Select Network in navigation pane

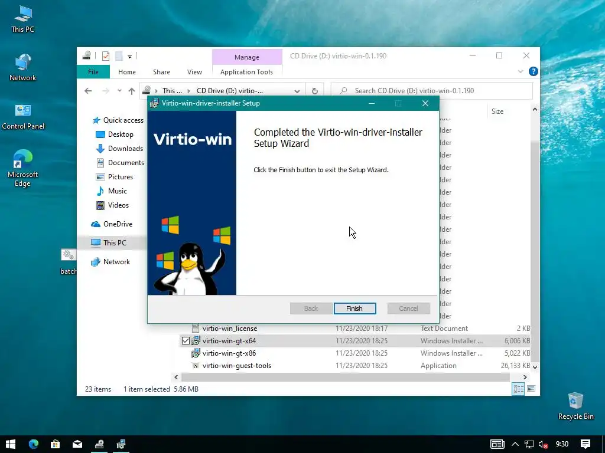[110, 261]
